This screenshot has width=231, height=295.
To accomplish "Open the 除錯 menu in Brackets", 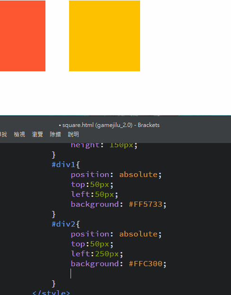I will pyautogui.click(x=55, y=135).
